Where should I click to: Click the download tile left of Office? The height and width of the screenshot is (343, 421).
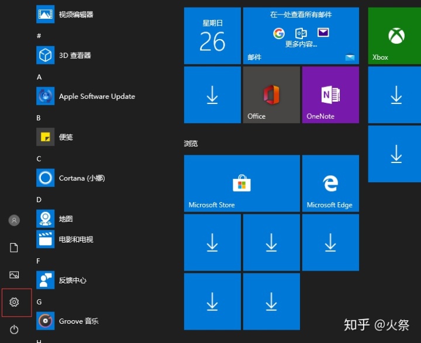coord(212,95)
